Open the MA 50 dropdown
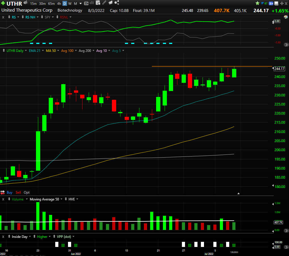Image resolution: width=289 pixels, height=256 pixels. [58, 50]
